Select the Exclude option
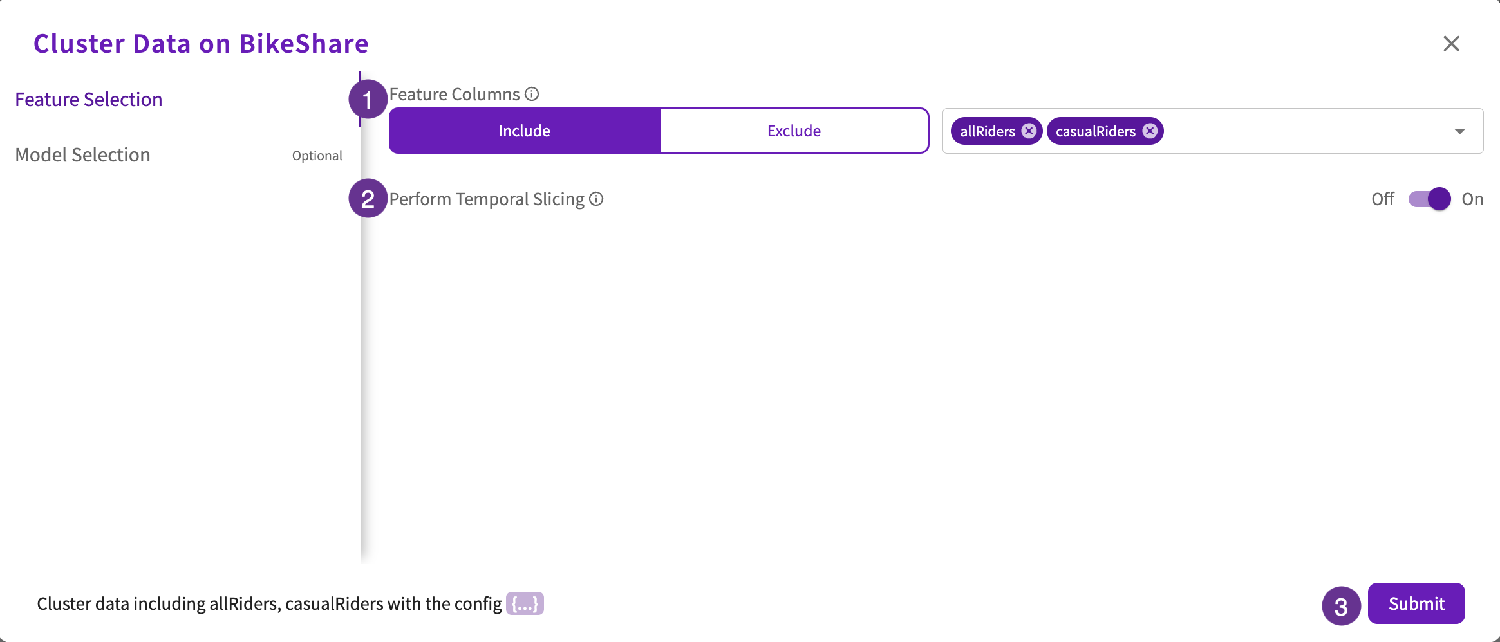 794,131
